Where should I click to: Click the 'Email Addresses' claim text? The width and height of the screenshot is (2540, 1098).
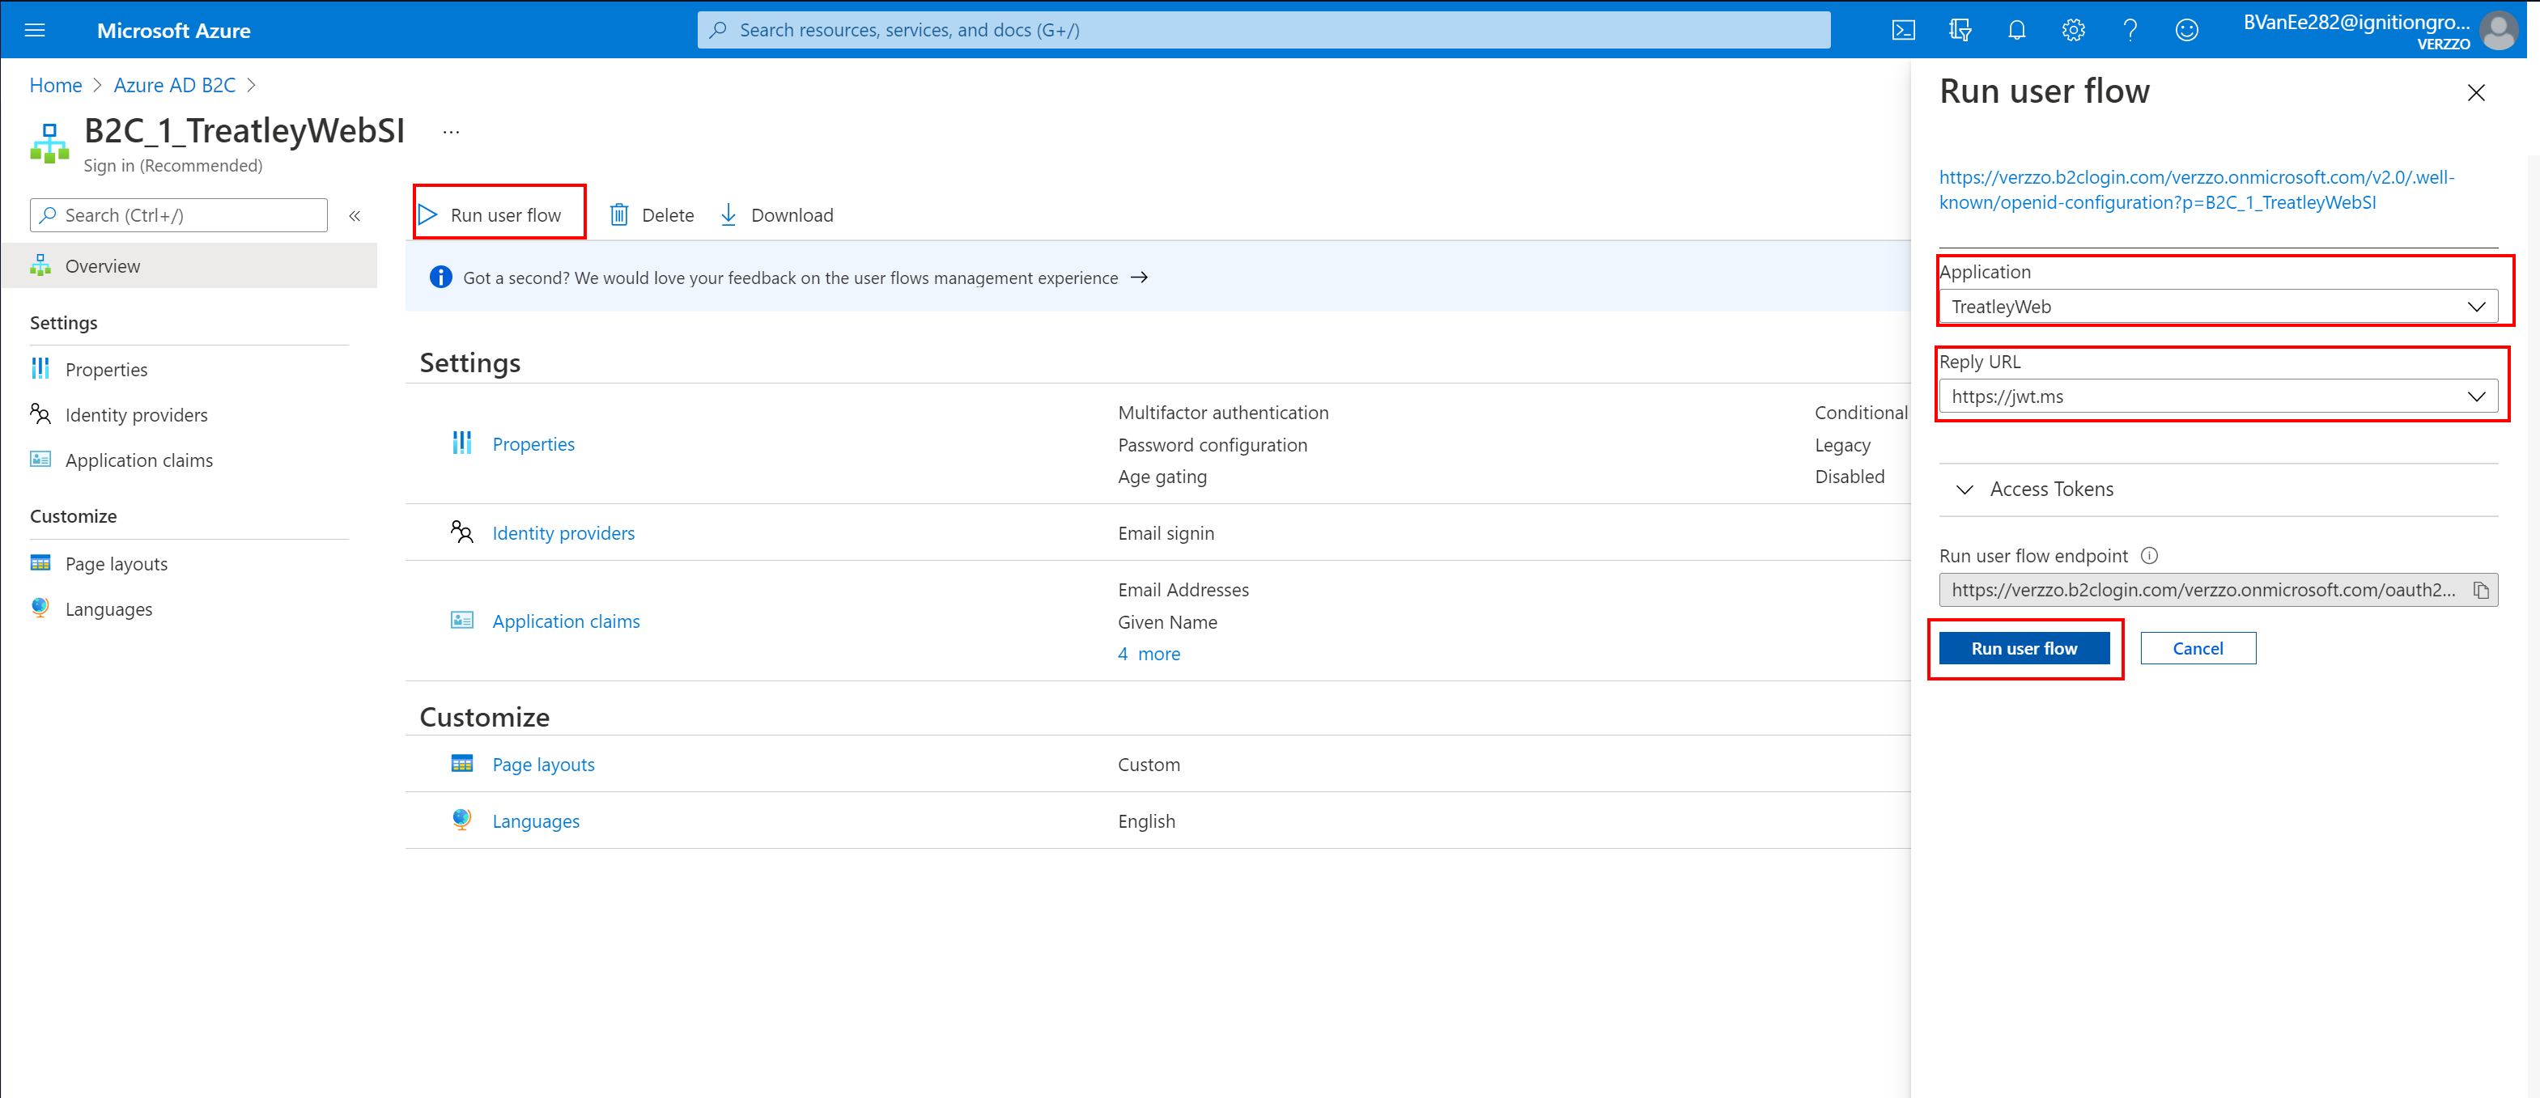tap(1183, 591)
